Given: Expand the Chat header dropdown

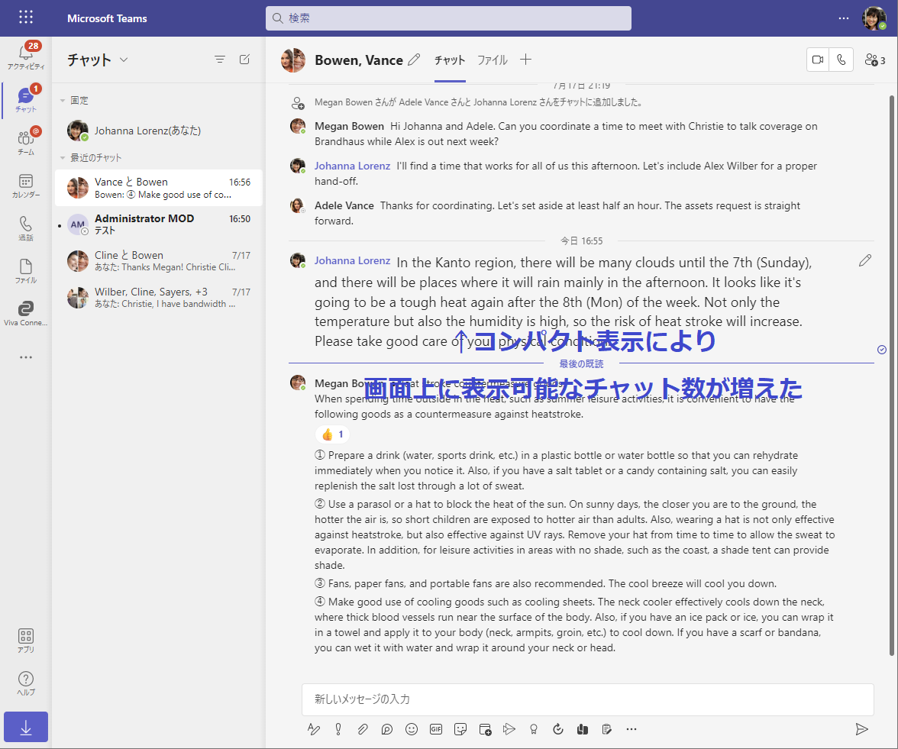Looking at the screenshot, I should (x=124, y=60).
